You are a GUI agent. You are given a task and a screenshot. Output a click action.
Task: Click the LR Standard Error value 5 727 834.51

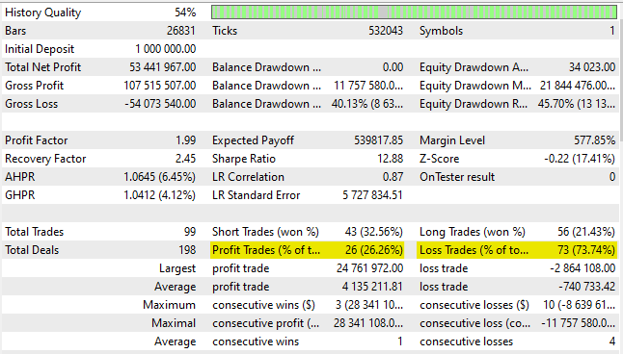point(372,194)
